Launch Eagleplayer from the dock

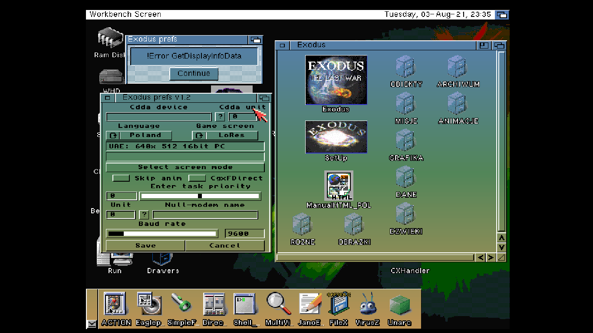149,304
